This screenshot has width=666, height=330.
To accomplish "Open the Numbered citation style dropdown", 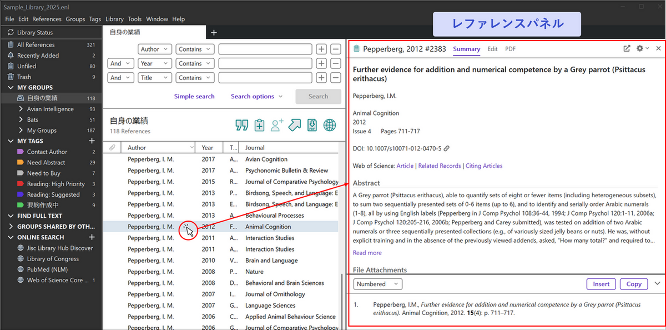I will tap(378, 284).
